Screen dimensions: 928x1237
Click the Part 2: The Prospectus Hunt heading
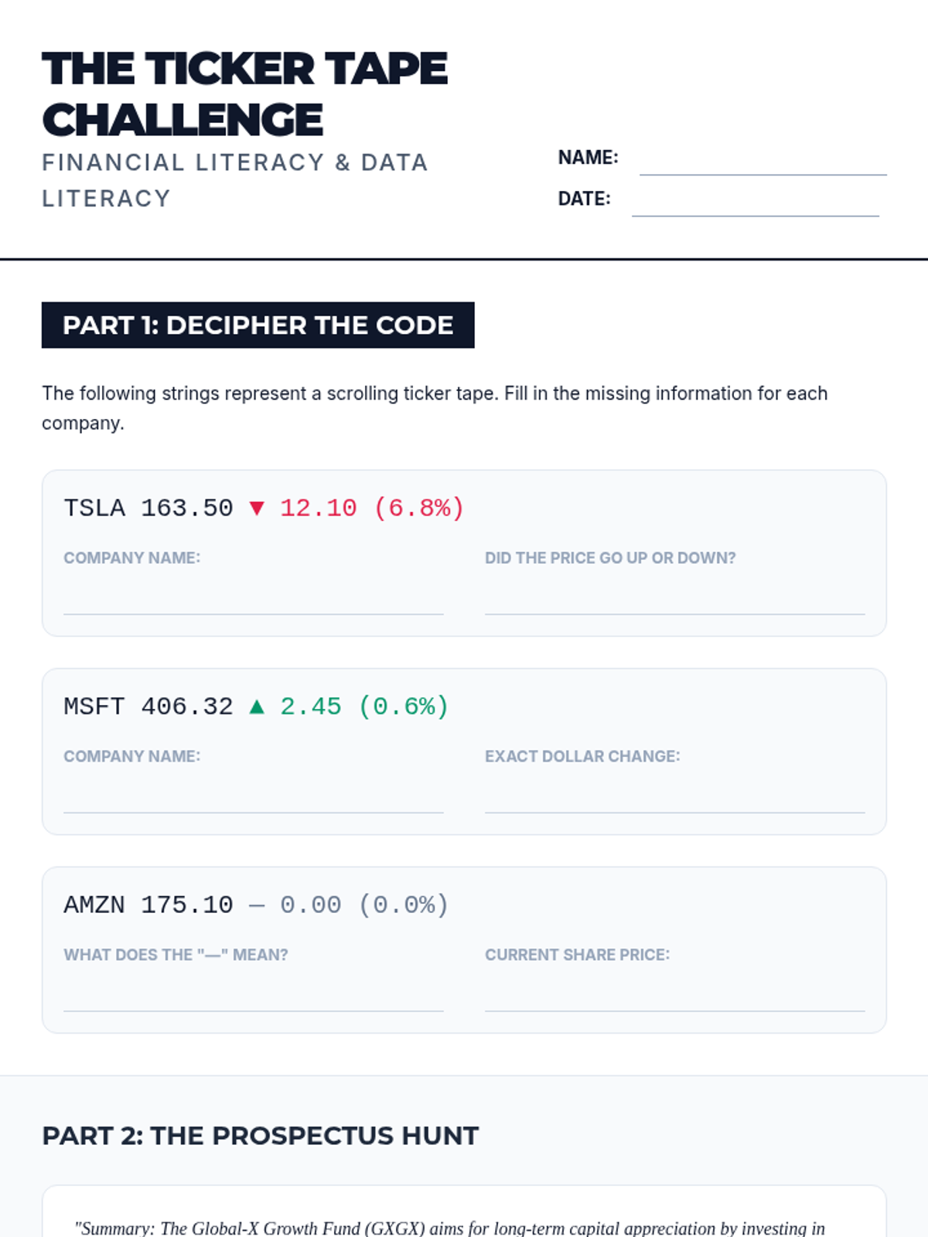(260, 1136)
